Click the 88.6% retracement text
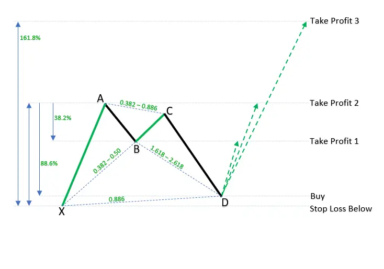 49,163
